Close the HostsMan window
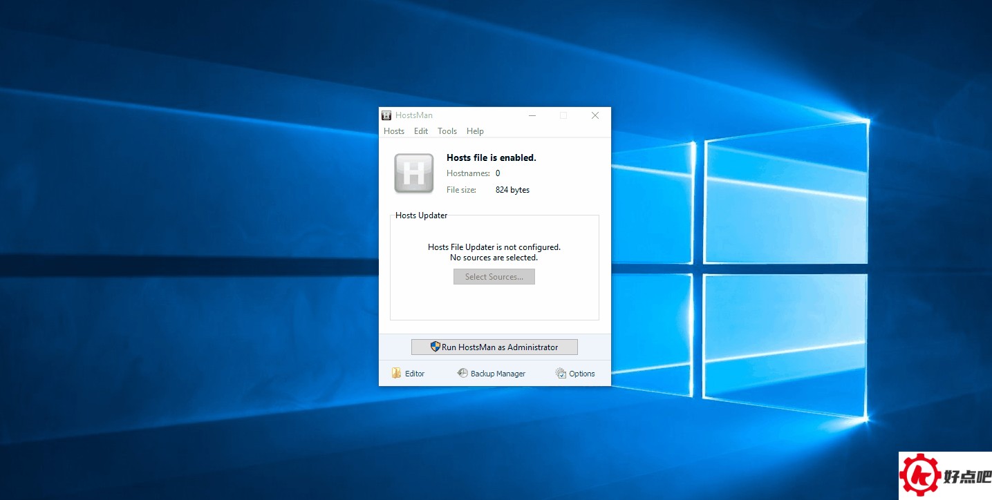992x500 pixels. (595, 115)
